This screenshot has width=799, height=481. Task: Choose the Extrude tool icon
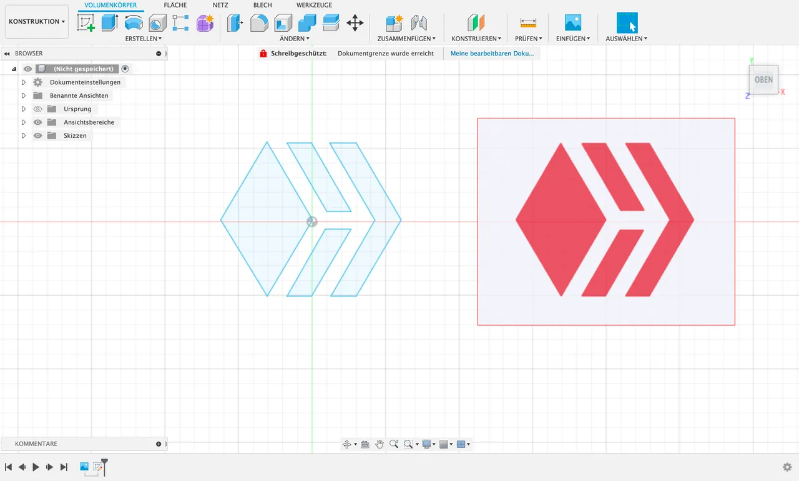[x=110, y=23]
